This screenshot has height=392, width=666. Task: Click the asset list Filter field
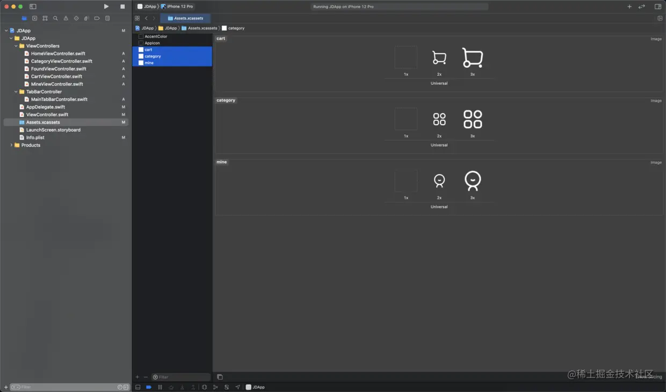(181, 377)
